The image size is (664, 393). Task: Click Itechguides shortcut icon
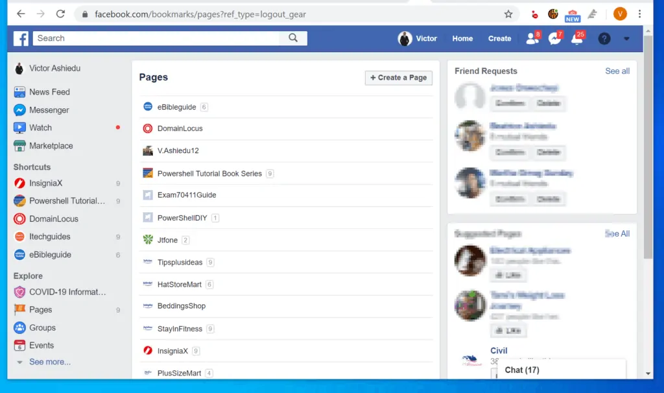19,236
